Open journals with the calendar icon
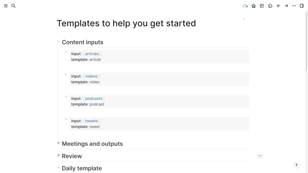This screenshot has width=308, height=173. pyautogui.click(x=262, y=6)
